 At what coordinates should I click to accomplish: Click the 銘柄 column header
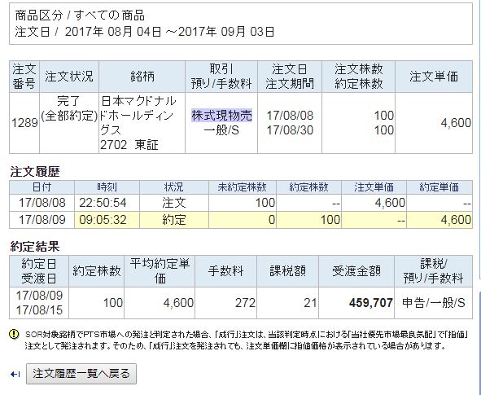click(x=142, y=77)
